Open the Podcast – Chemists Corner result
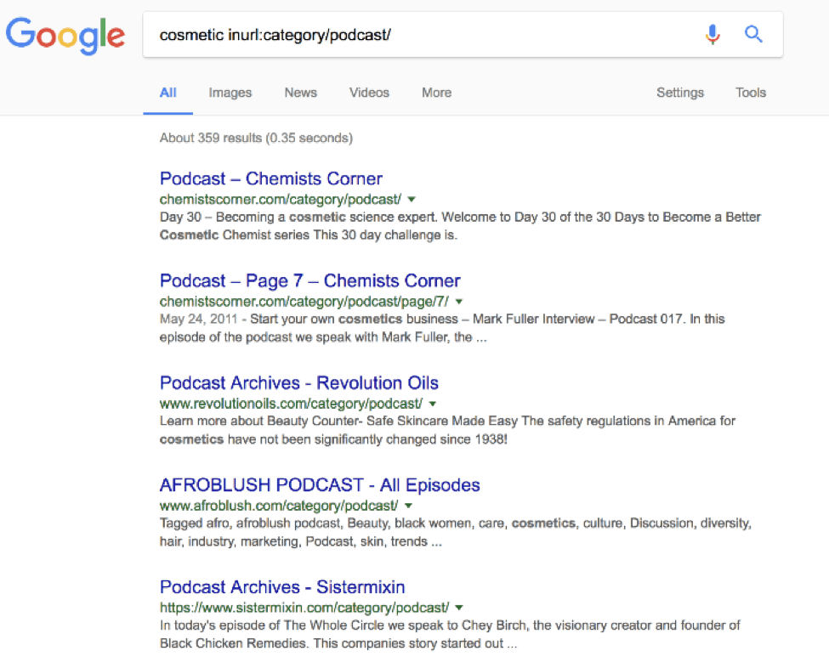The image size is (829, 662). coord(271,178)
